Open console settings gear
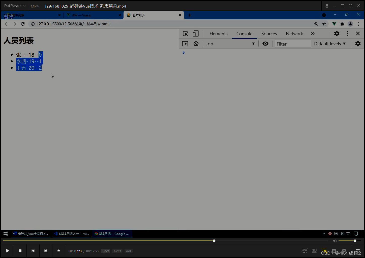The width and height of the screenshot is (365, 258). click(358, 44)
